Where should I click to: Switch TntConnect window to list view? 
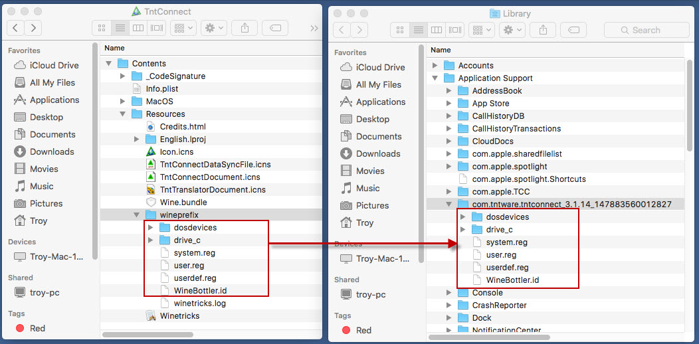tap(120, 28)
